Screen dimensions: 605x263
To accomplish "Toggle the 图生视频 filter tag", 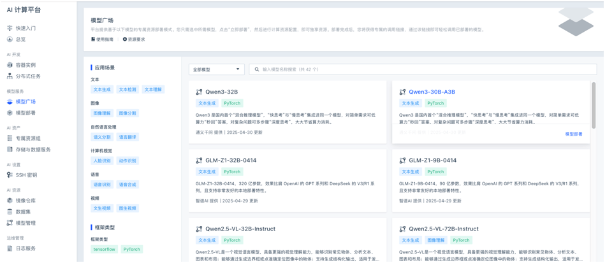I will coord(128,208).
